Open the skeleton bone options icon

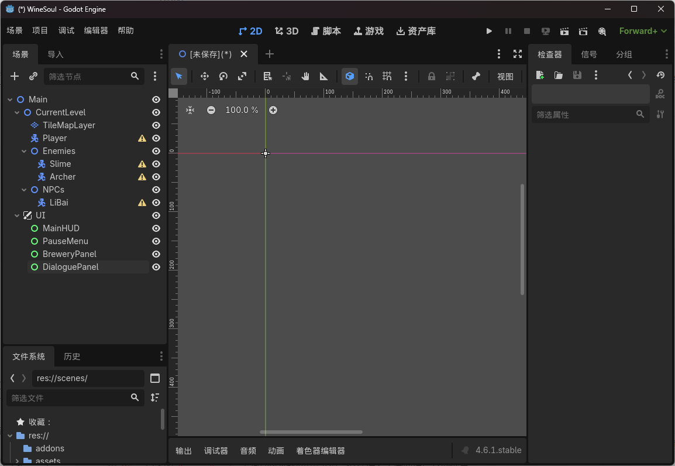[x=476, y=76]
